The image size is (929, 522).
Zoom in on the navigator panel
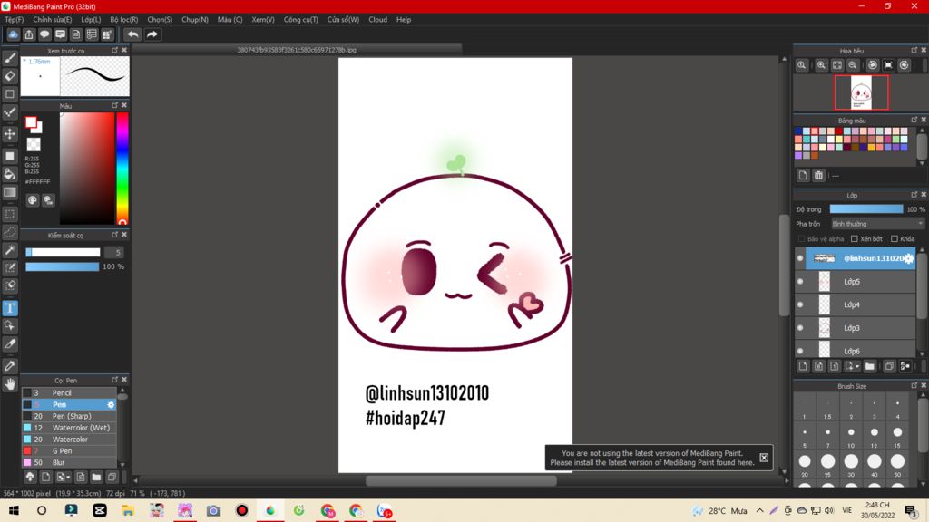[x=821, y=65]
